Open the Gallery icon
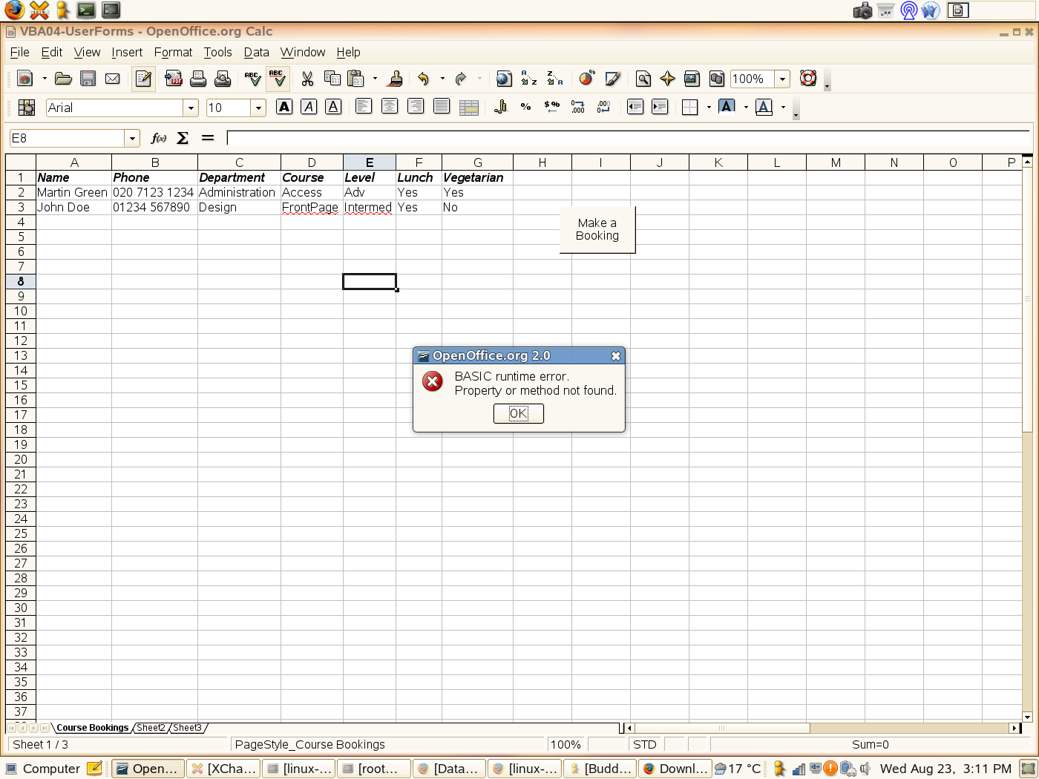1039x779 pixels. [692, 79]
